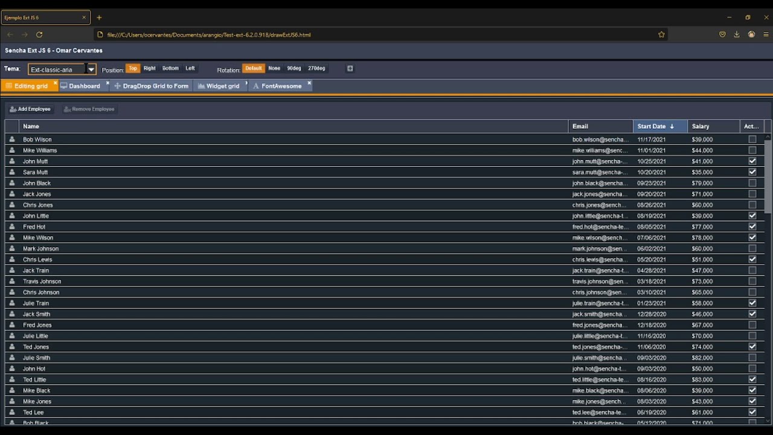
Task: Sort by the Email column header
Action: 601,126
